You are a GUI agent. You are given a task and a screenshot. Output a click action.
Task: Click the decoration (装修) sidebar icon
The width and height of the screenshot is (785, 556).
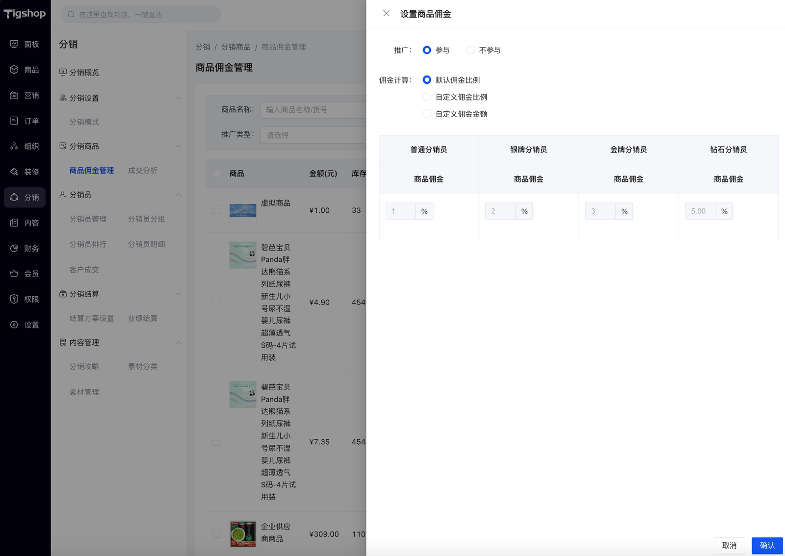click(x=14, y=172)
